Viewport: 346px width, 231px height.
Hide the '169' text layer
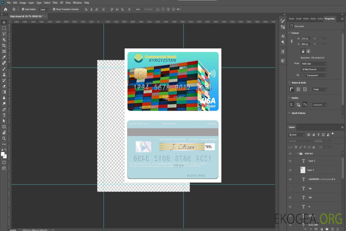tap(290, 198)
